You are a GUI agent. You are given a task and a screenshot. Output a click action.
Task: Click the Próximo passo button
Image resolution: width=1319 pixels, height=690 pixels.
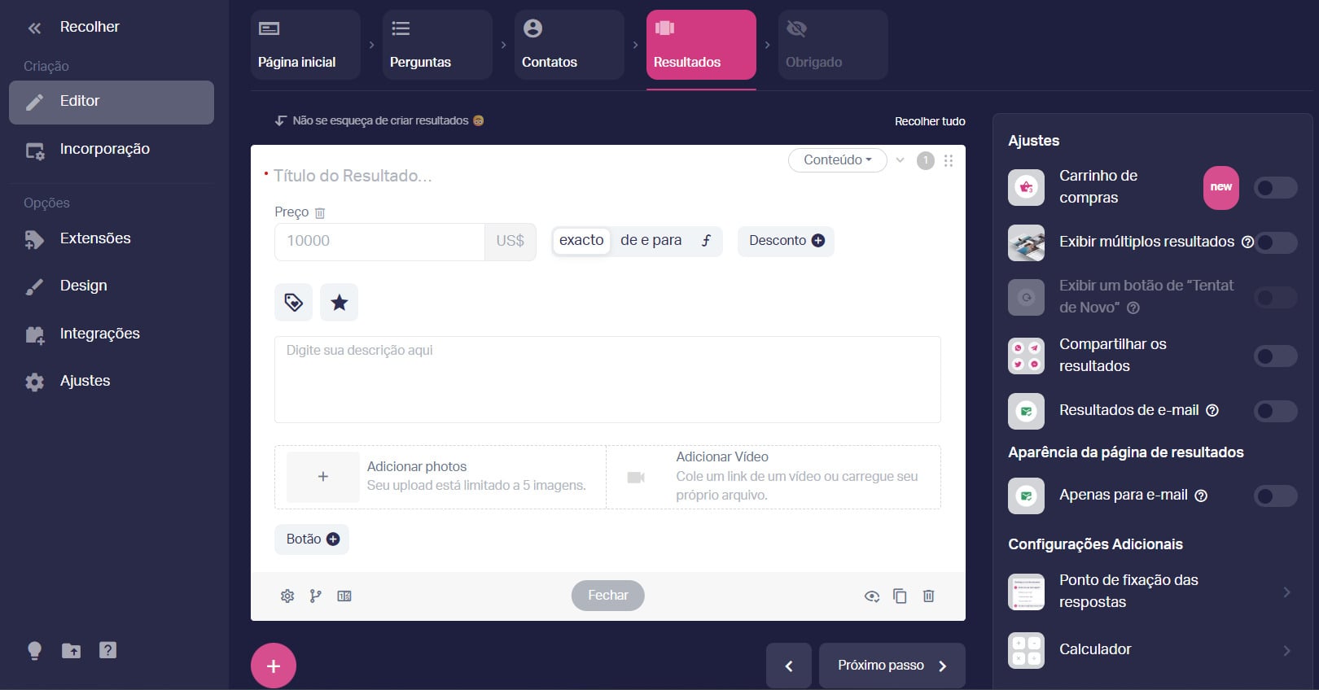892,666
